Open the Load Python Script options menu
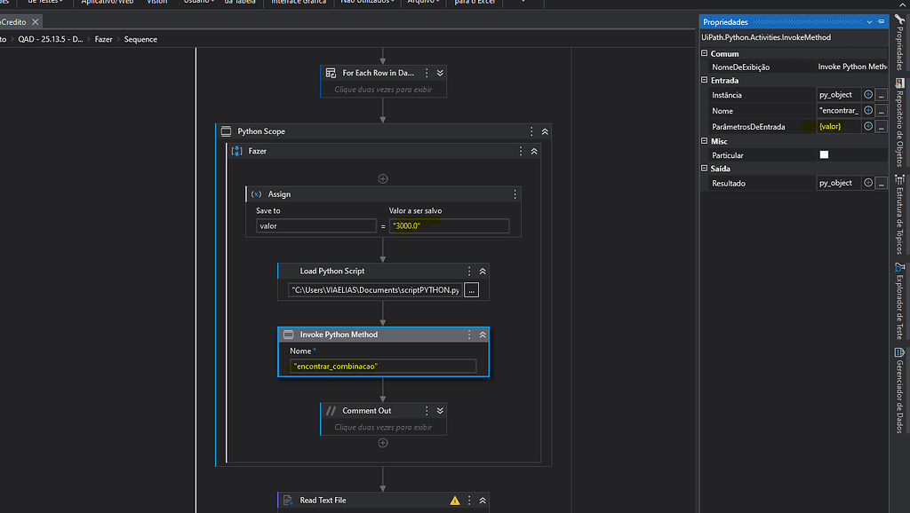Viewport: 910px width, 513px height. coord(469,272)
